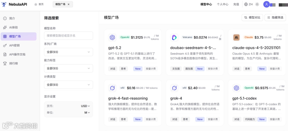Switch language via the ZH globe icon

point(248,4)
